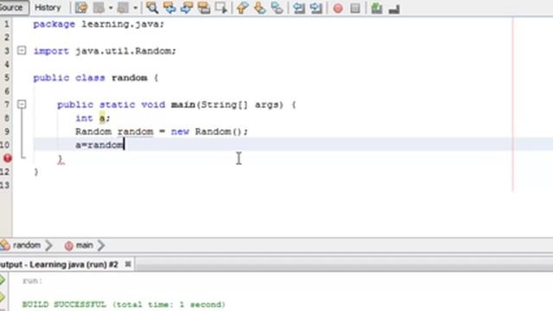Click the main method breadcrumb icon

[x=68, y=245]
